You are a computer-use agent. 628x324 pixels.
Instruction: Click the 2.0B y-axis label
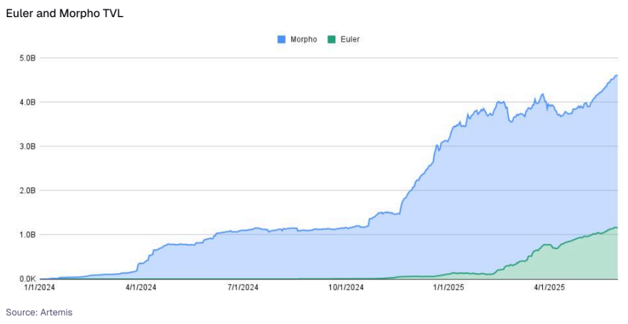tap(28, 191)
